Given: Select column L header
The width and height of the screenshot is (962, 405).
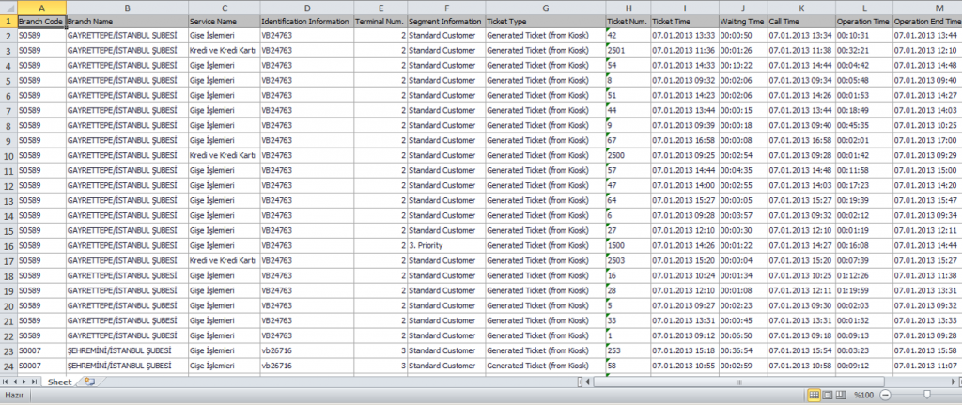Looking at the screenshot, I should [864, 8].
